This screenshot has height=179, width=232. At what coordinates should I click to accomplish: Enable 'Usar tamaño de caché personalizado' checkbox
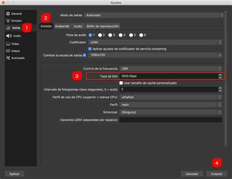(x=121, y=83)
